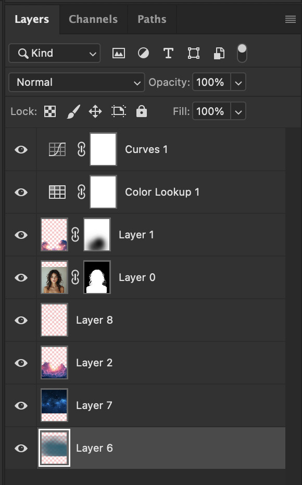Lock image pixels brush icon
Image resolution: width=302 pixels, height=485 pixels.
(x=73, y=111)
